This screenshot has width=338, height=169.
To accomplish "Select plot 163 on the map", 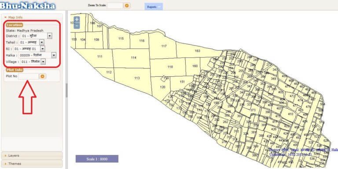I will click(x=198, y=51).
